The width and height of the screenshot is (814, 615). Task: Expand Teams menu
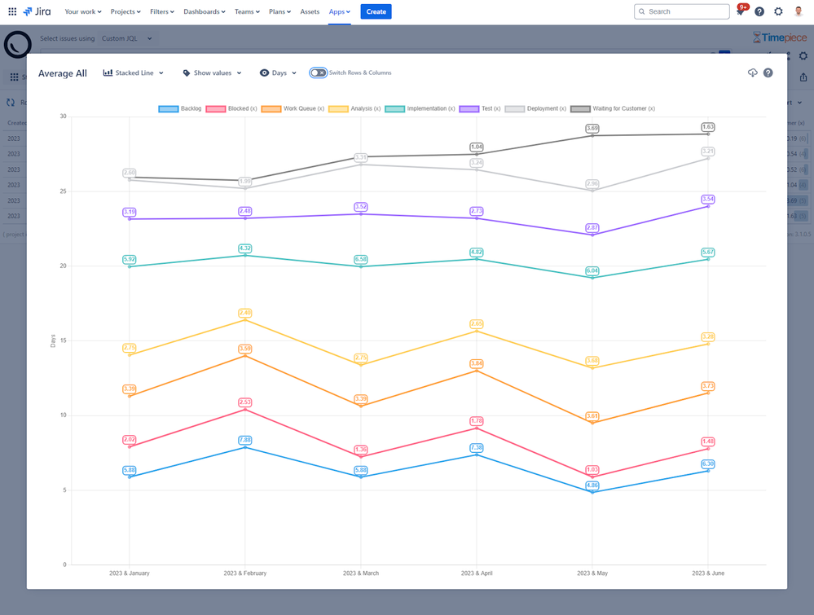247,11
